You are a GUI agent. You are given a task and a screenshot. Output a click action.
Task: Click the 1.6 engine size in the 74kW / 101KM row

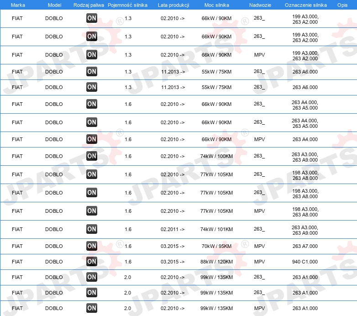(128, 230)
